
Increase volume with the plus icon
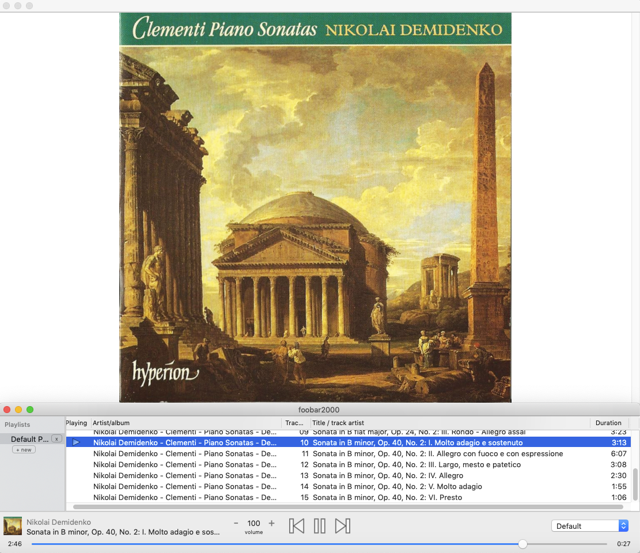point(272,524)
